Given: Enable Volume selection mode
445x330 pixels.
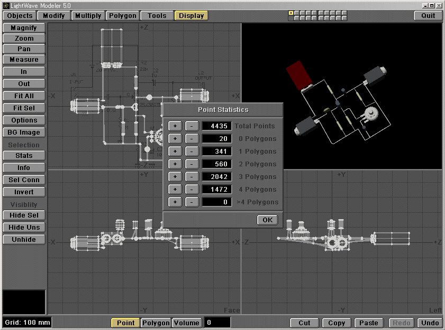Looking at the screenshot, I should [187, 323].
